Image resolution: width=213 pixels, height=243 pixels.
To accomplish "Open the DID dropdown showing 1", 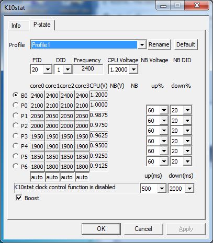I will click(68, 70).
